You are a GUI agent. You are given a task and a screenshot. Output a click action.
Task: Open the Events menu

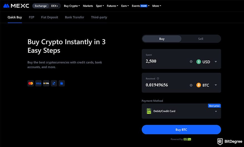coord(141,6)
